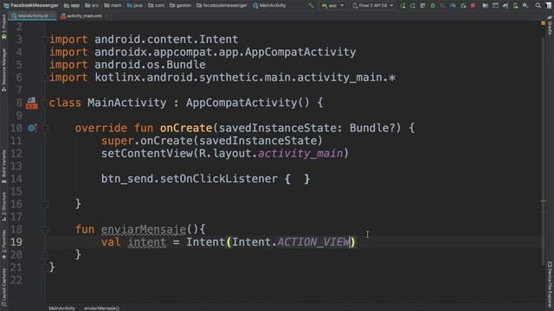Click the text 'ACTION_VIEW' on line 19
554x311 pixels.
[313, 242]
